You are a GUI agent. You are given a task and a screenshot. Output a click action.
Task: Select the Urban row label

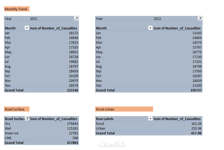(x=100, y=129)
